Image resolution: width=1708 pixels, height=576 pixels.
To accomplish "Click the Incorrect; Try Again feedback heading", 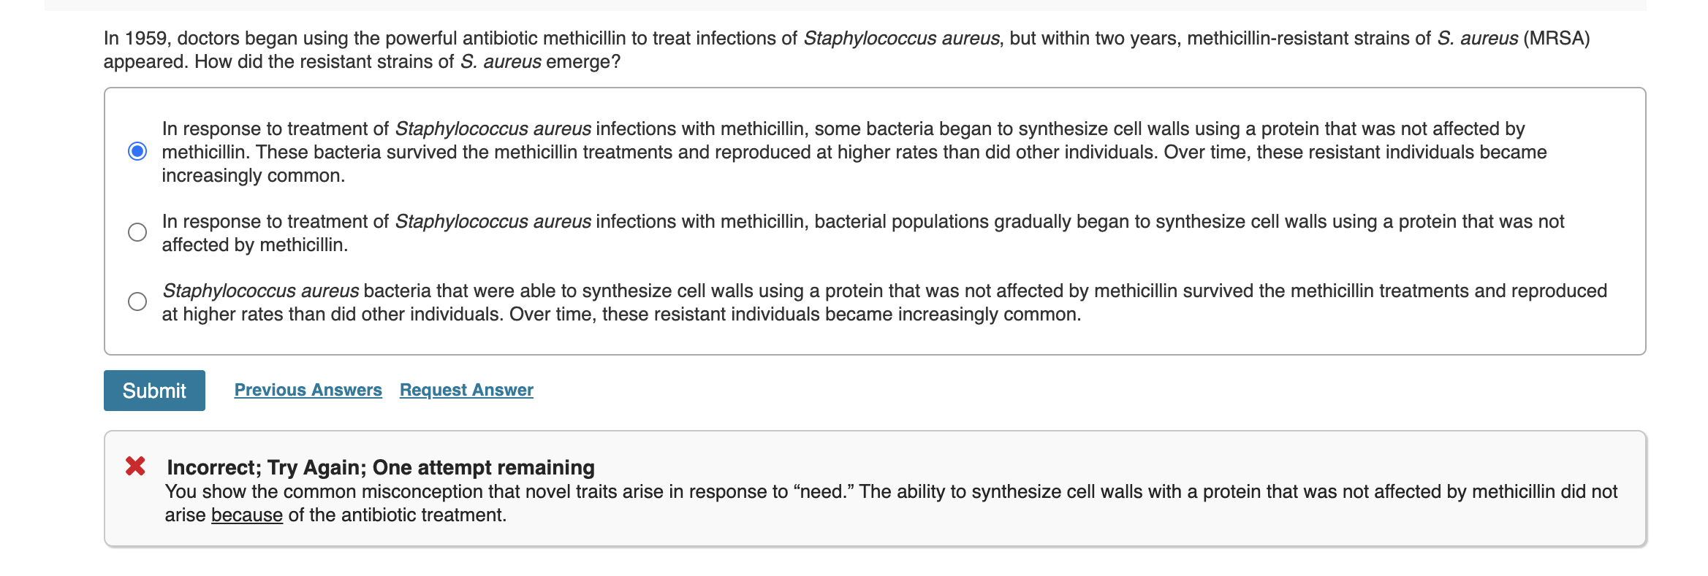I will [379, 466].
